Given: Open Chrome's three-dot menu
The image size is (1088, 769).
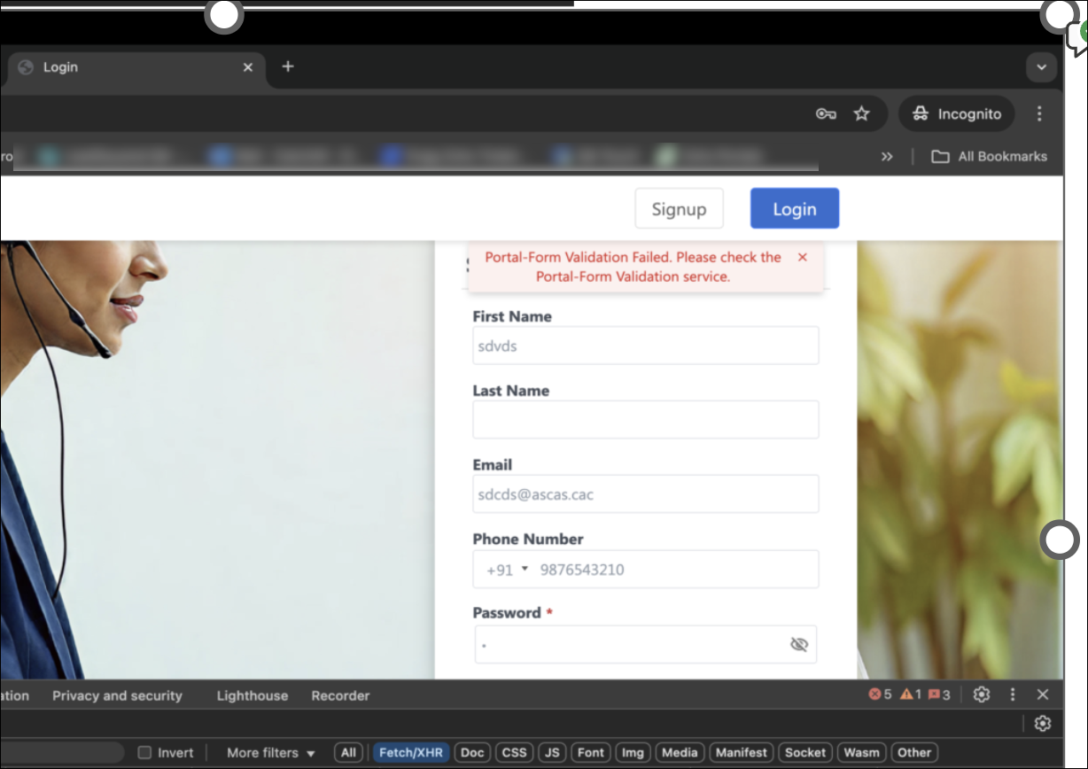Looking at the screenshot, I should click(1039, 113).
